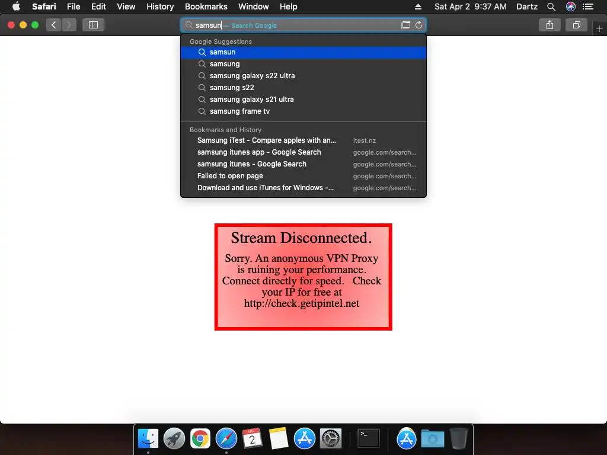607x455 pixels.
Task: Open a new tab with the plus button
Action: tap(599, 28)
